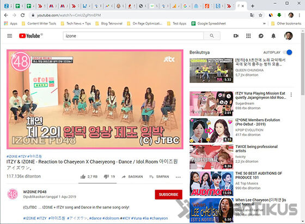The width and height of the screenshot is (305, 224).
Task: Open Google Spreadsheet bookmark
Action: pos(209,23)
